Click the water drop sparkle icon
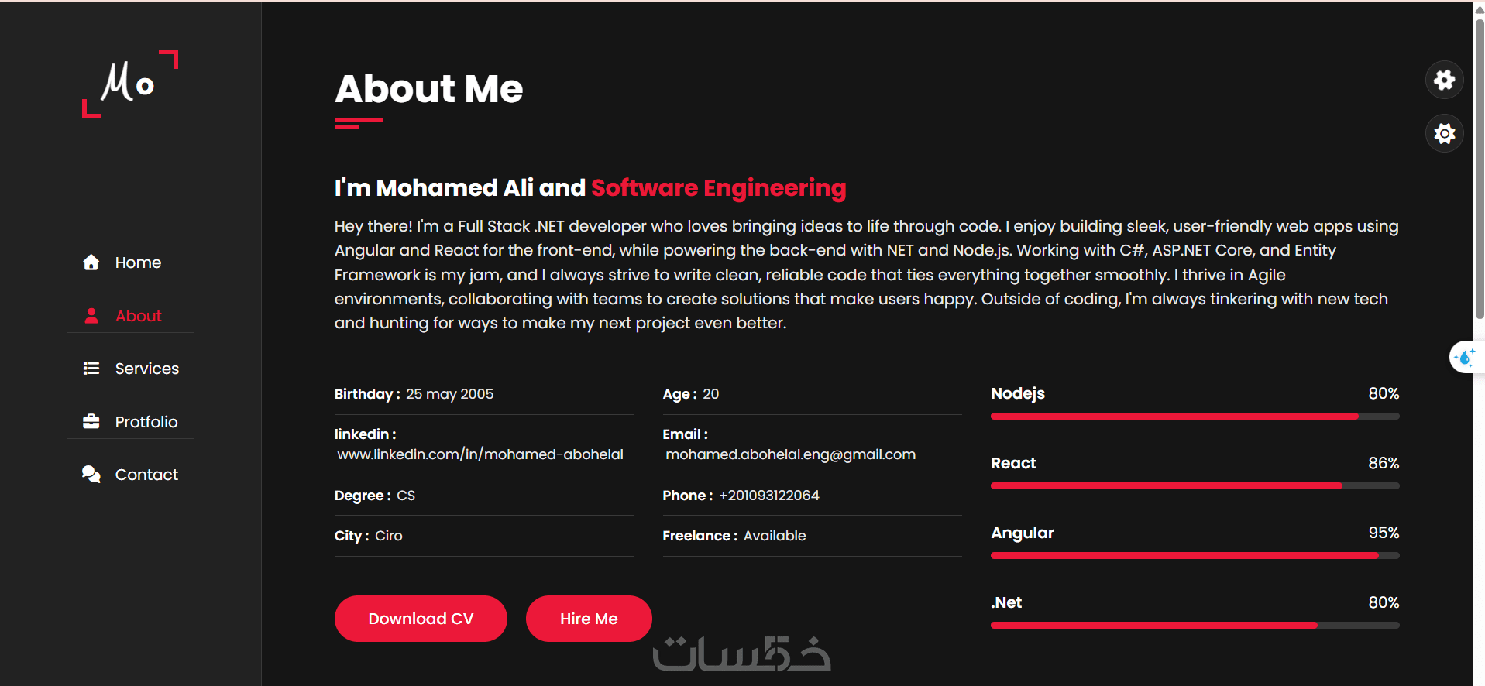1485x686 pixels. (1464, 357)
